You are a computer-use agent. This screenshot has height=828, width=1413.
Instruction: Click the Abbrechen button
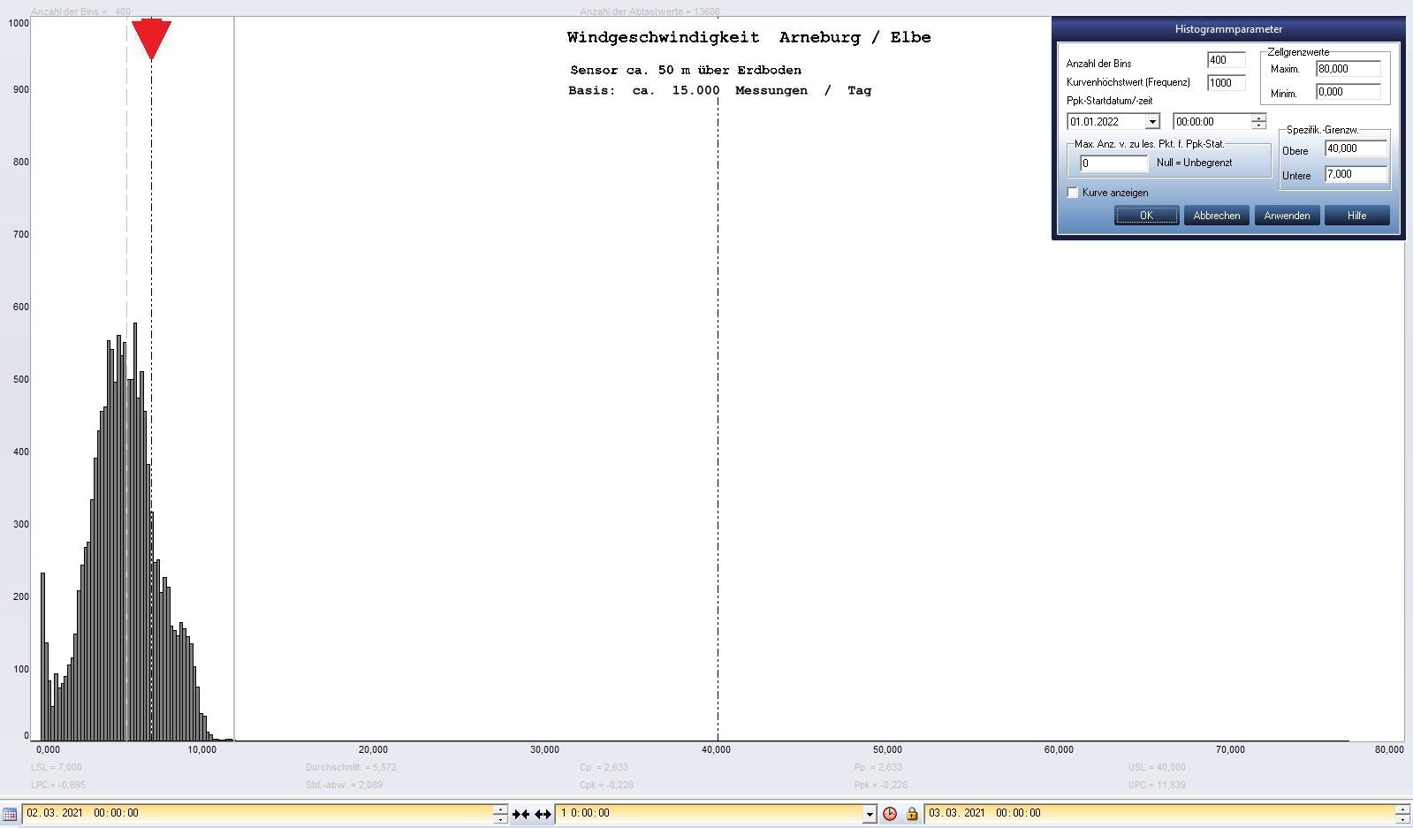[1216, 216]
